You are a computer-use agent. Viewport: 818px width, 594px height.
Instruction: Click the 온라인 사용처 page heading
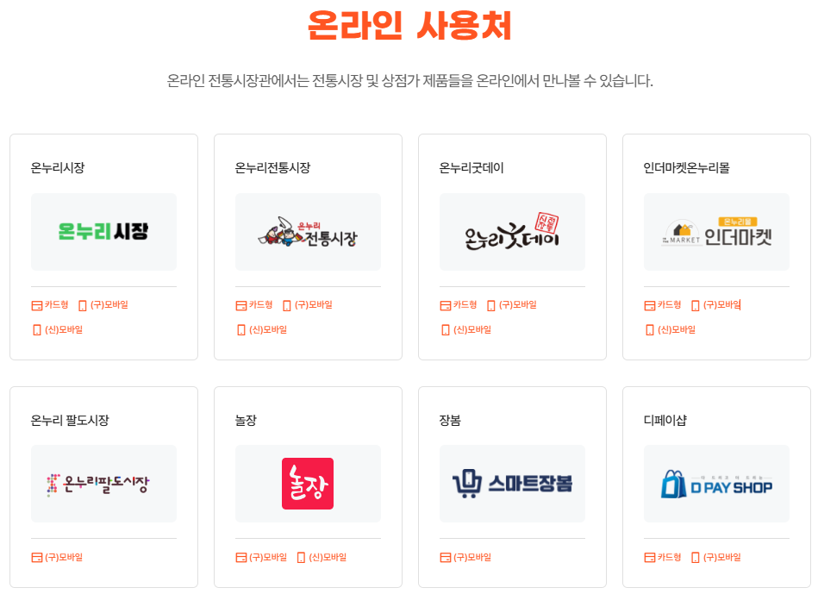(409, 25)
